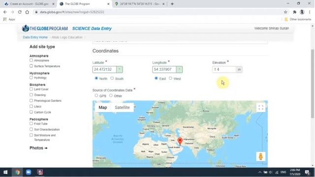Screen dimensions: 315x177
Task: Jump to the Photos section link
Action: coord(38,148)
